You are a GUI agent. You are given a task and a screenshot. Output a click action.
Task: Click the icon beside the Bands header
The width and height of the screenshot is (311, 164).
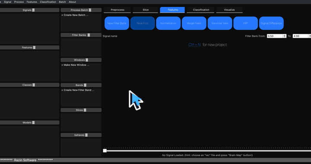[85, 85]
